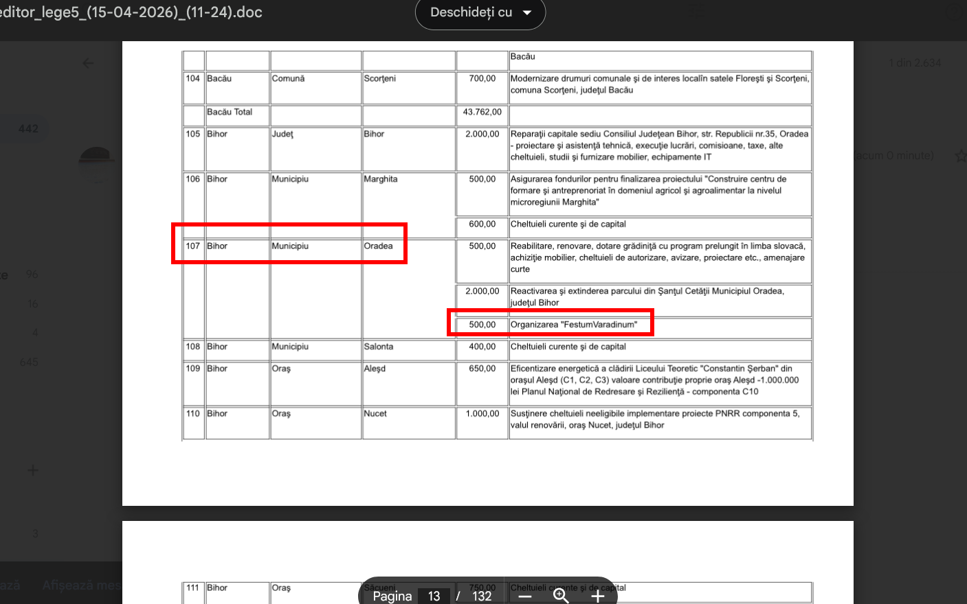Select the sidebar item with count 442
This screenshot has width=967, height=604.
[28, 128]
